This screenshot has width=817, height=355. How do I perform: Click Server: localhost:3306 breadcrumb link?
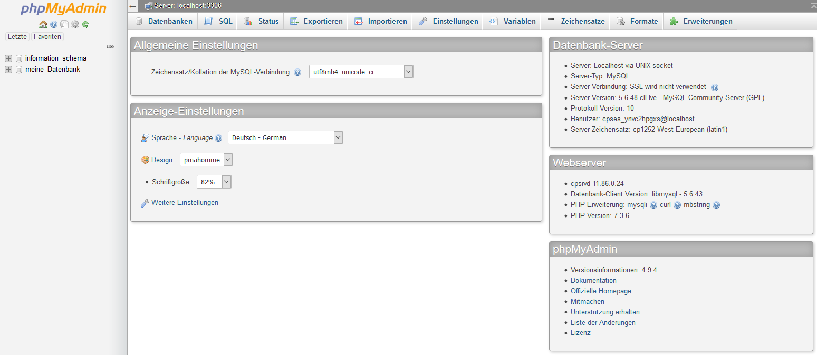[x=188, y=6]
